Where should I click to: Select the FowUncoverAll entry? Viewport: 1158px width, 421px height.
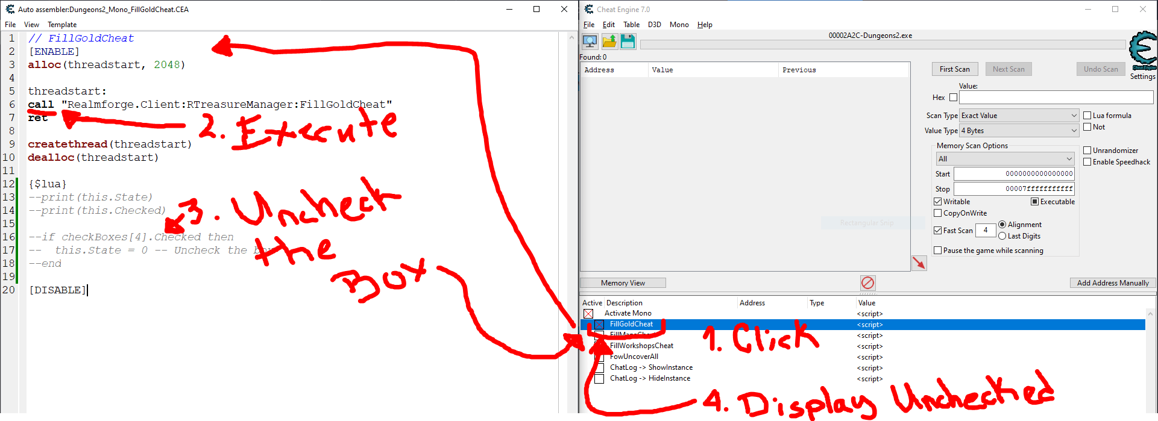click(634, 357)
